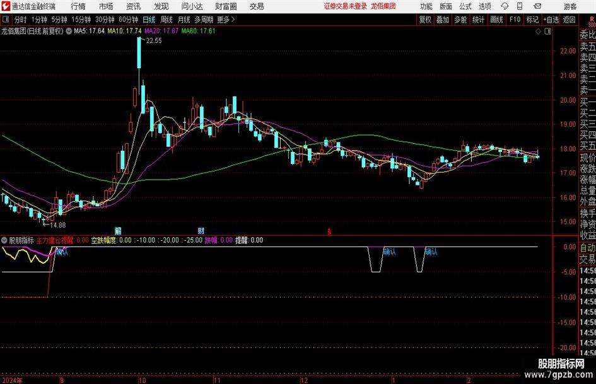Open the 发现 menu
596x384 pixels.
pos(161,6)
